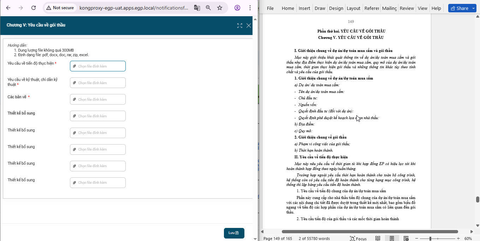
Task: Switch to Word's Home tab
Action: point(288,8)
